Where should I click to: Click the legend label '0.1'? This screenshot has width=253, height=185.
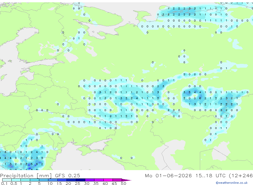click(x=4, y=183)
